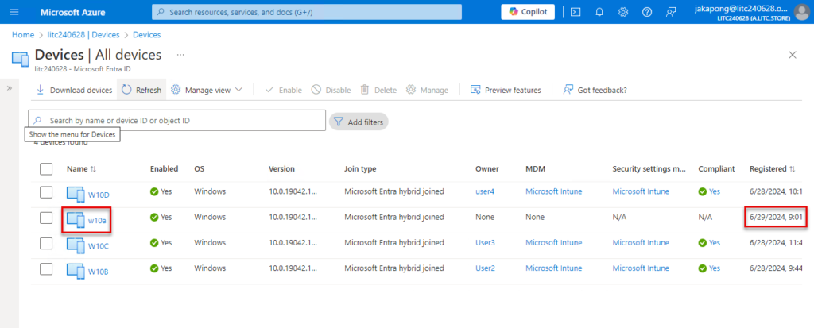Click Compliant Yes for W10C
The image size is (814, 328).
[709, 242]
